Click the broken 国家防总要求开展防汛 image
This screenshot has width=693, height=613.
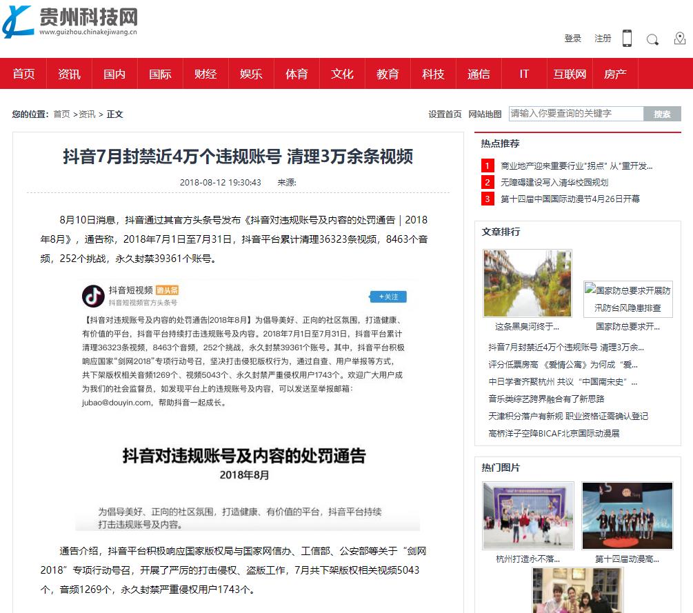(x=628, y=299)
